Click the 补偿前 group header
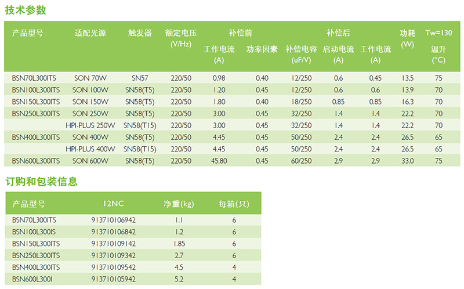 click(x=240, y=33)
